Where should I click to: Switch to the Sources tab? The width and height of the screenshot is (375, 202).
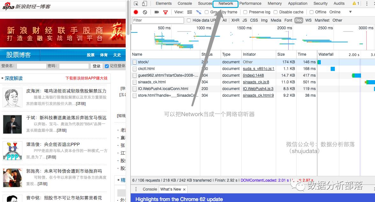205,3
